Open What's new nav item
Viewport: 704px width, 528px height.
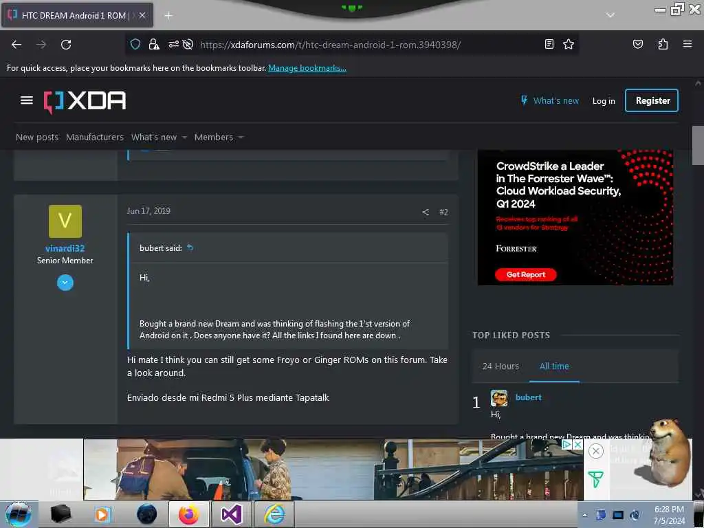[x=154, y=137]
